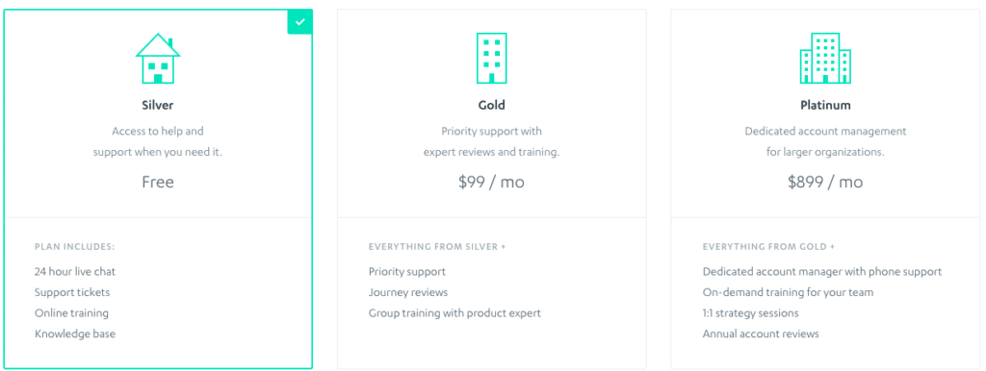
Task: Click the Online training feature
Action: (x=71, y=313)
